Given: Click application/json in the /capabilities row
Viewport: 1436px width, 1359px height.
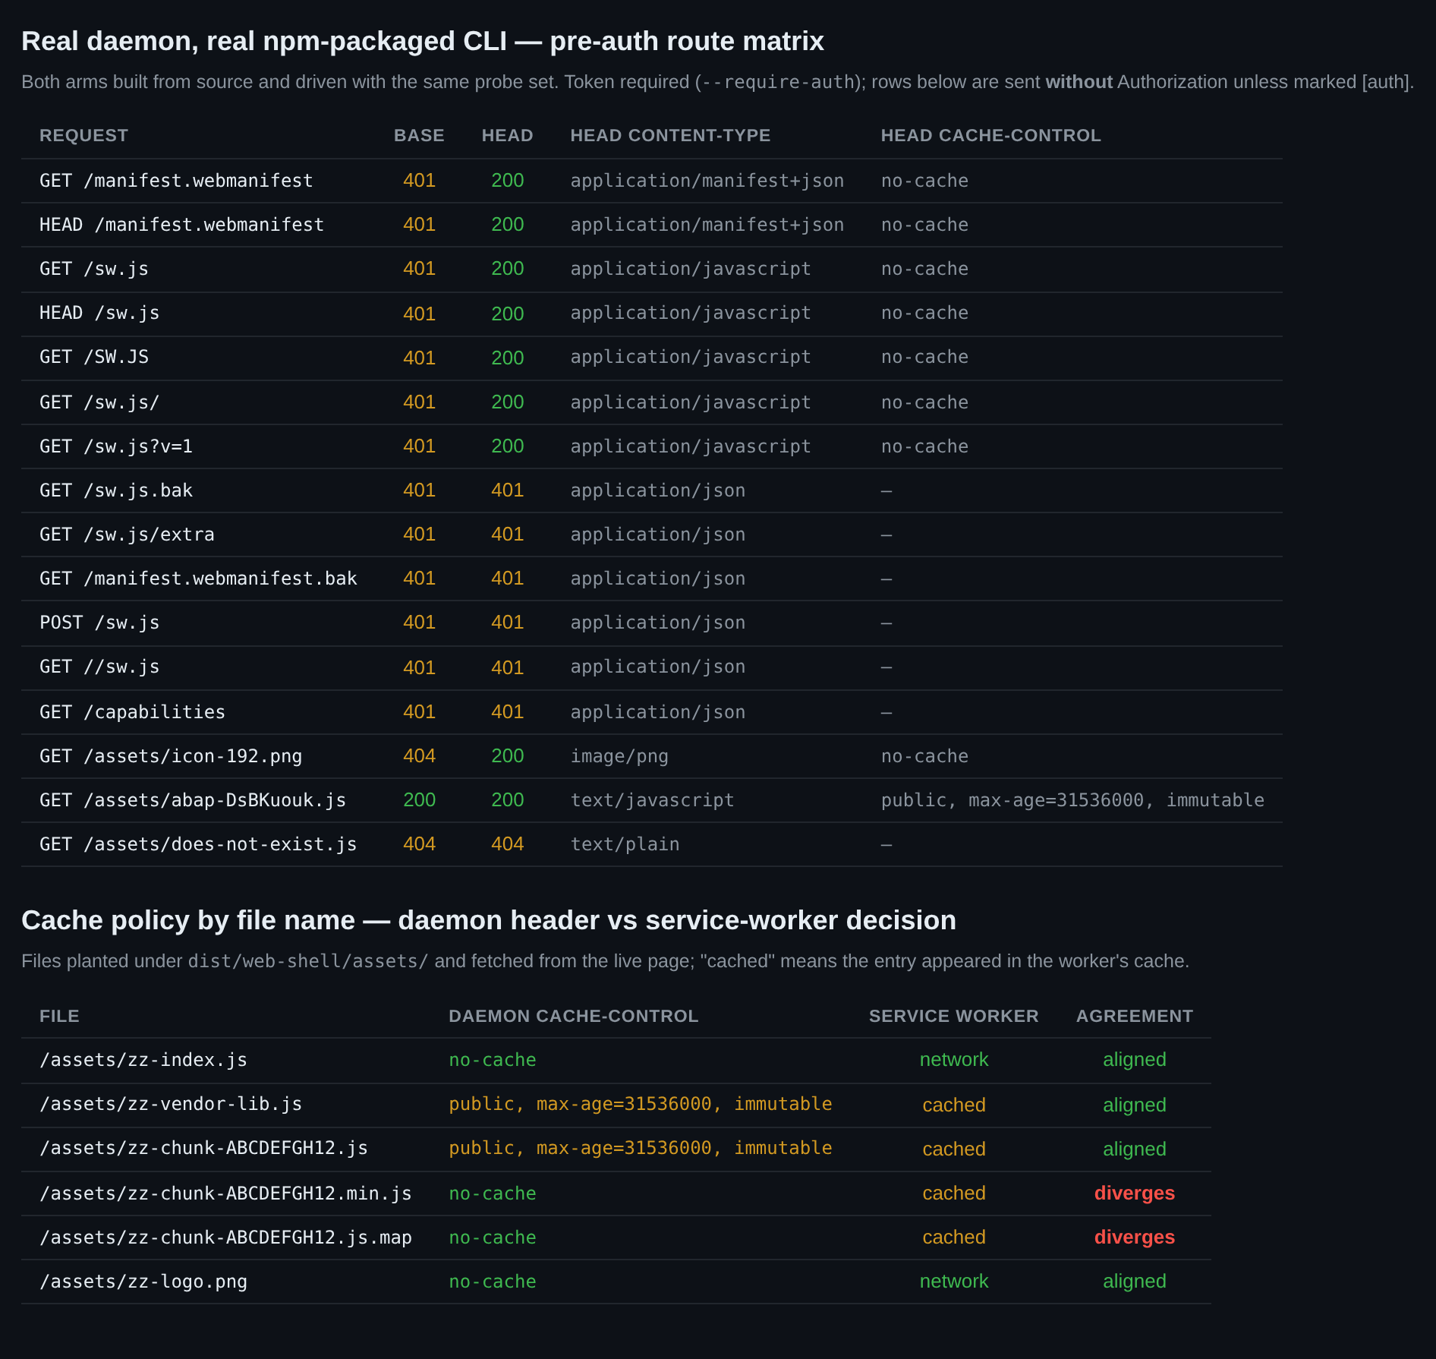Looking at the screenshot, I should pyautogui.click(x=657, y=712).
